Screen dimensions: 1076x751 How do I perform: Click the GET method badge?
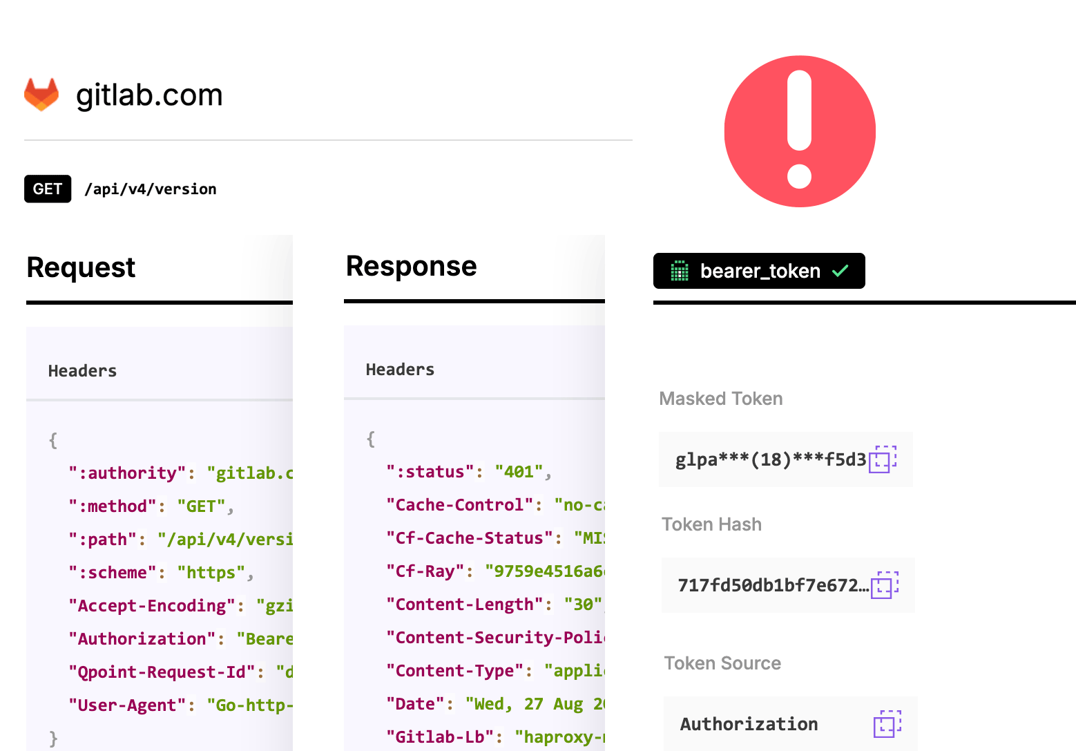click(47, 189)
